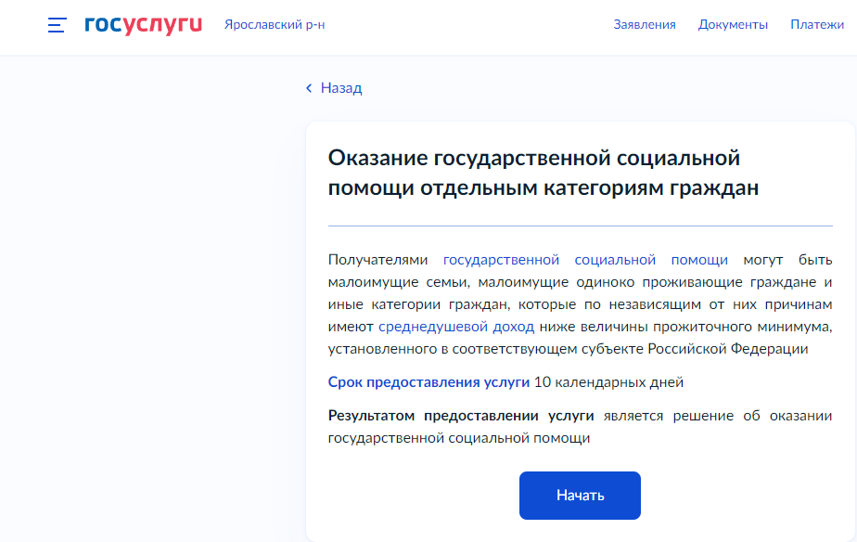
Task: Click text 10 календарных дней
Action: (608, 382)
